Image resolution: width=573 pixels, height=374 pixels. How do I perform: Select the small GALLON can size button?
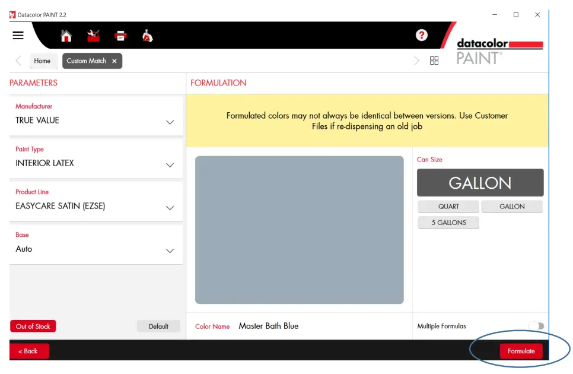[512, 207]
